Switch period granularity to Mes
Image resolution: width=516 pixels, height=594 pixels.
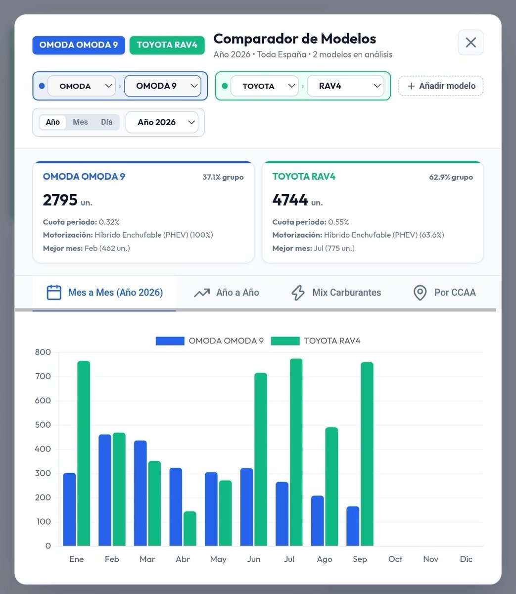pos(80,122)
